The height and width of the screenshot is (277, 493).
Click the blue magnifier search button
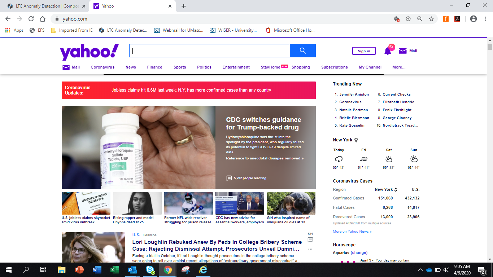[x=302, y=50]
